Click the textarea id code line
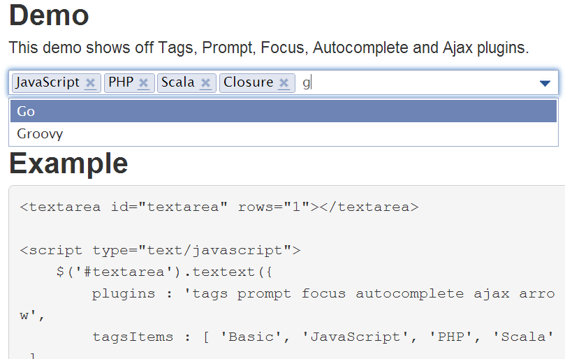 219,207
